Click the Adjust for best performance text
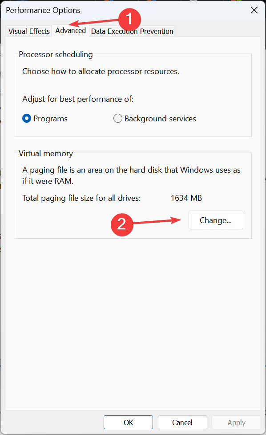The width and height of the screenshot is (266, 435). [x=78, y=99]
